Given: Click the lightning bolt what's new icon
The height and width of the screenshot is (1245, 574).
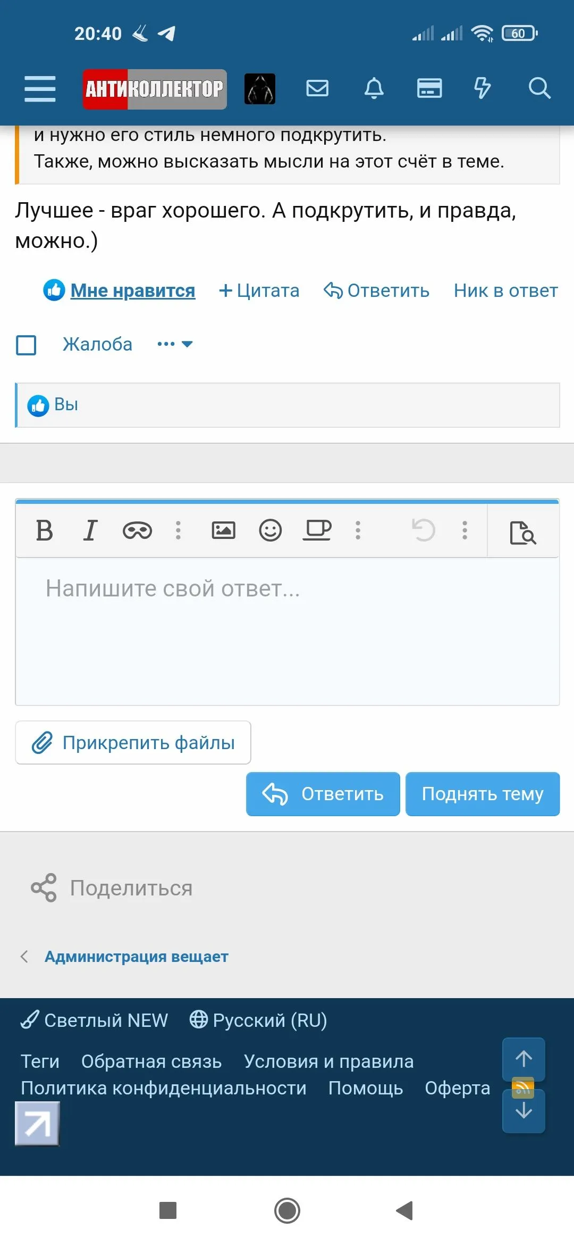Looking at the screenshot, I should 482,88.
